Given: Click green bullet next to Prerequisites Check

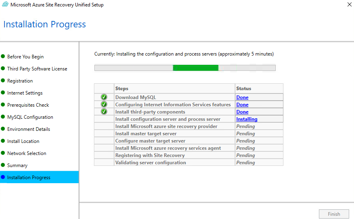Looking at the screenshot, I should tap(3, 105).
